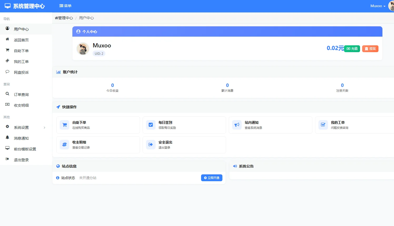394x226 pixels.
Task: Open 网盘投诉 in the sidebar
Action: [x=21, y=72]
